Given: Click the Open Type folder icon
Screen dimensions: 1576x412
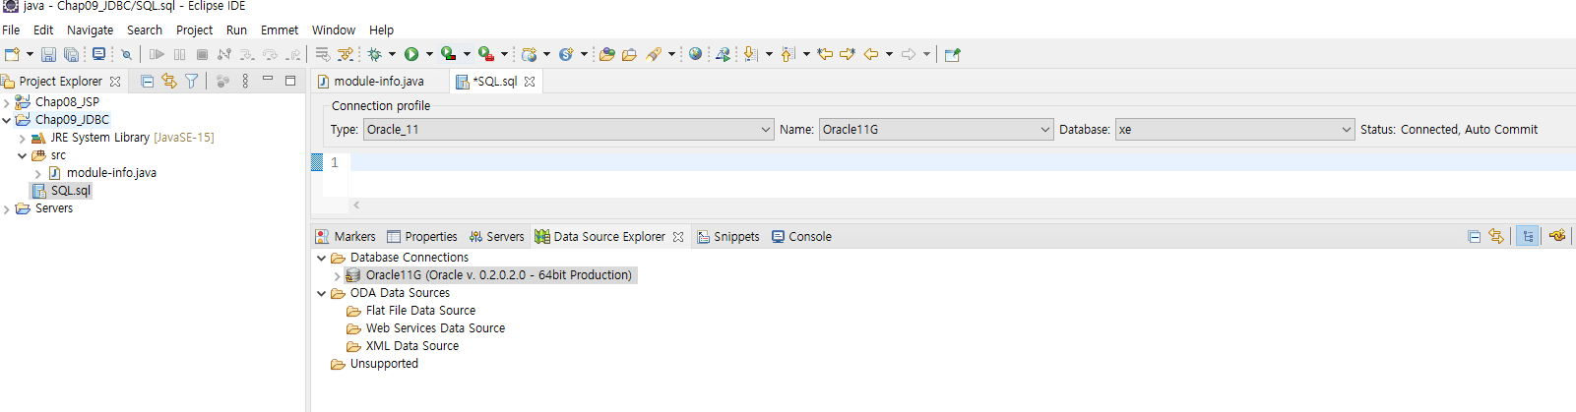Looking at the screenshot, I should pyautogui.click(x=606, y=54).
